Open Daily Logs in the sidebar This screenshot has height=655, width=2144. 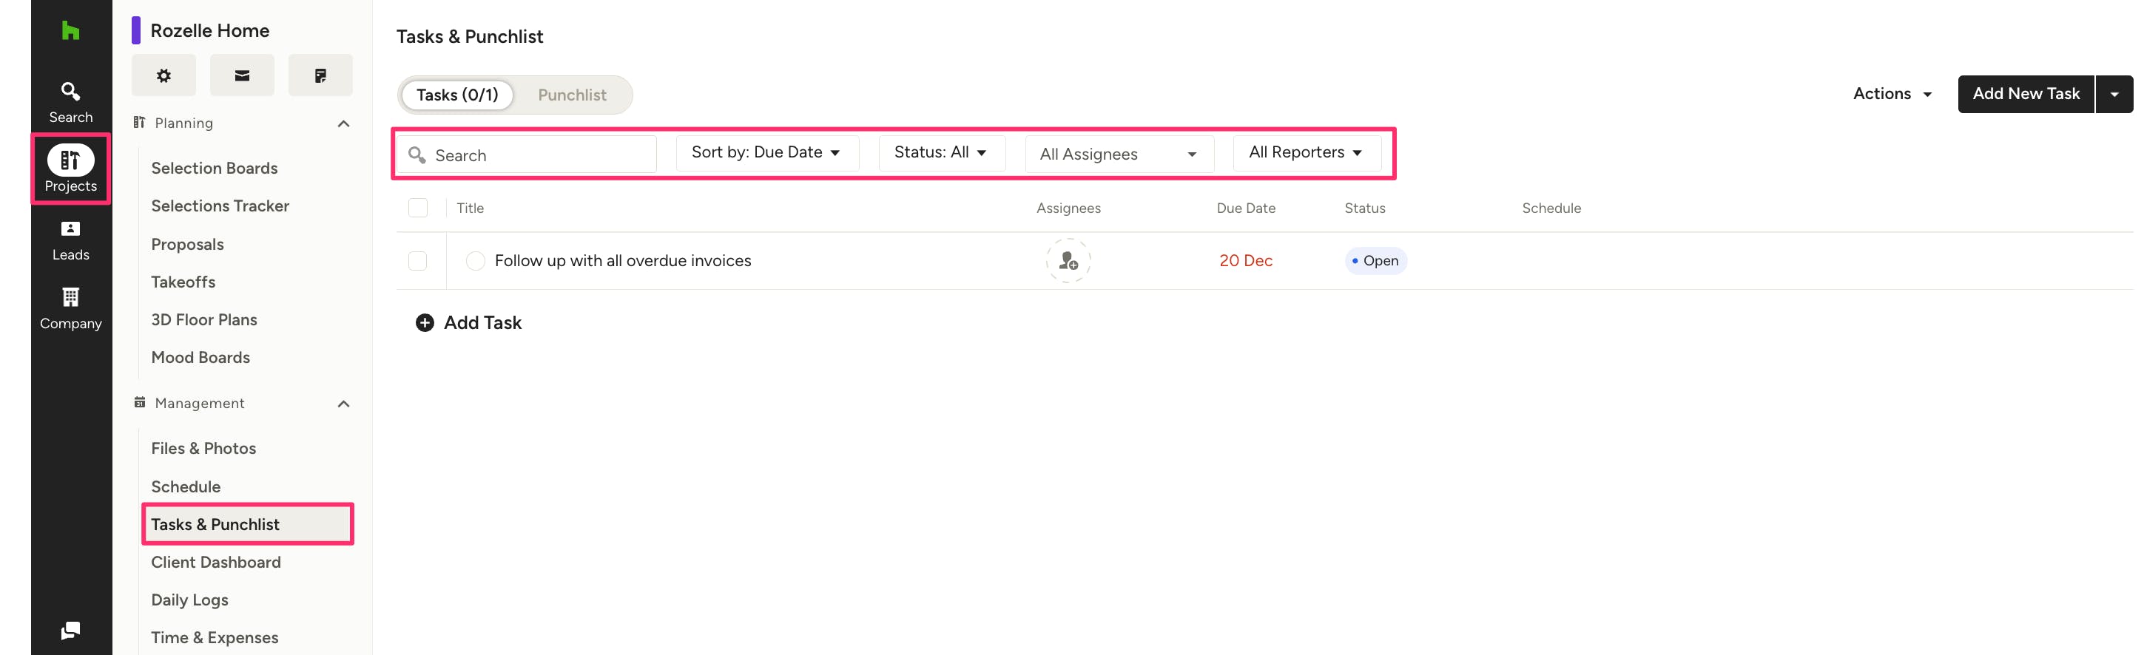tap(189, 600)
